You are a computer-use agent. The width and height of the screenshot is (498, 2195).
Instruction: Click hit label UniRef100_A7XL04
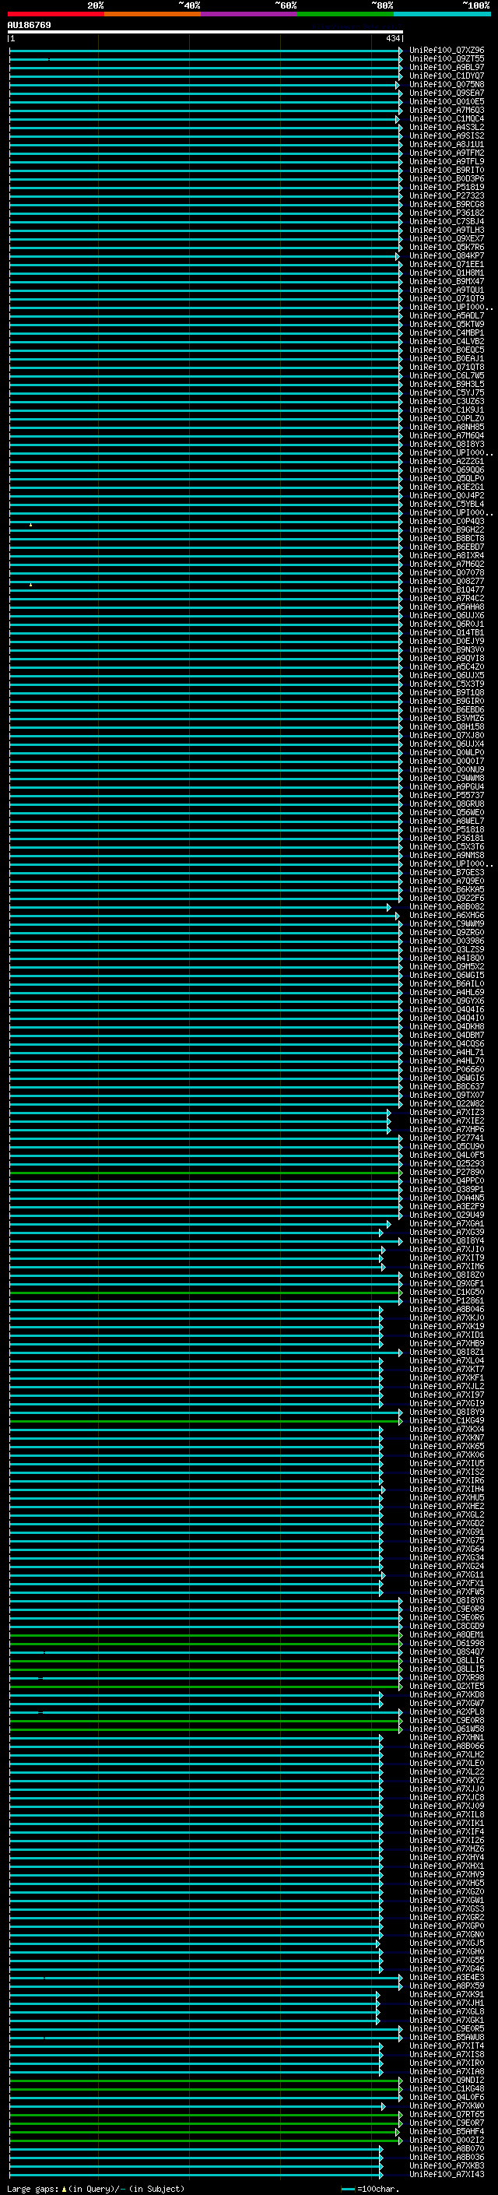coord(447,1360)
